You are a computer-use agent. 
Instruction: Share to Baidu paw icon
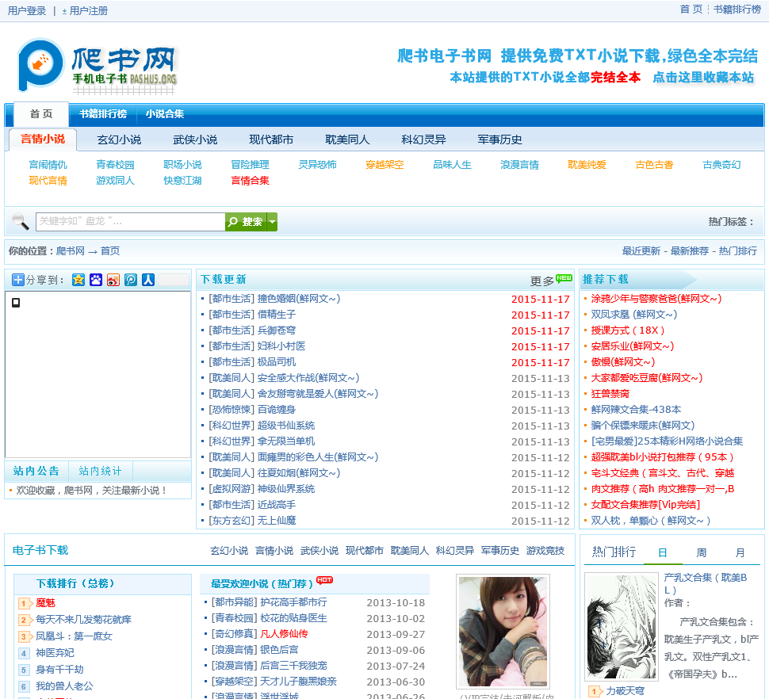click(96, 280)
